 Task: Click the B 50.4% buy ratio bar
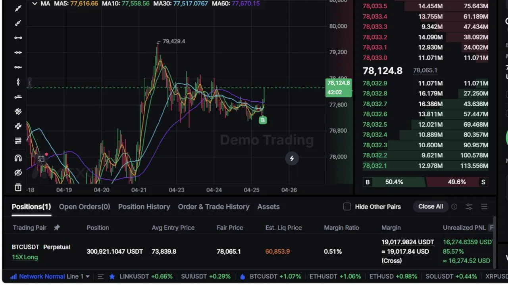click(x=394, y=182)
